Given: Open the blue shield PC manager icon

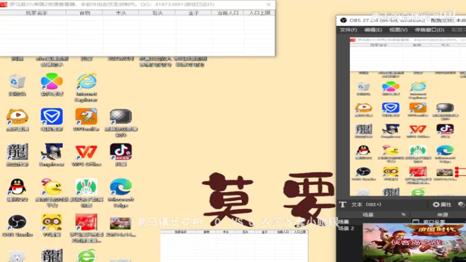Looking at the screenshot, I should coord(52,120).
